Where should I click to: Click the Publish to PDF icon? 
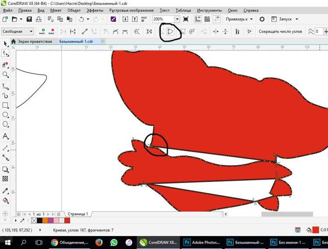(x=144, y=19)
